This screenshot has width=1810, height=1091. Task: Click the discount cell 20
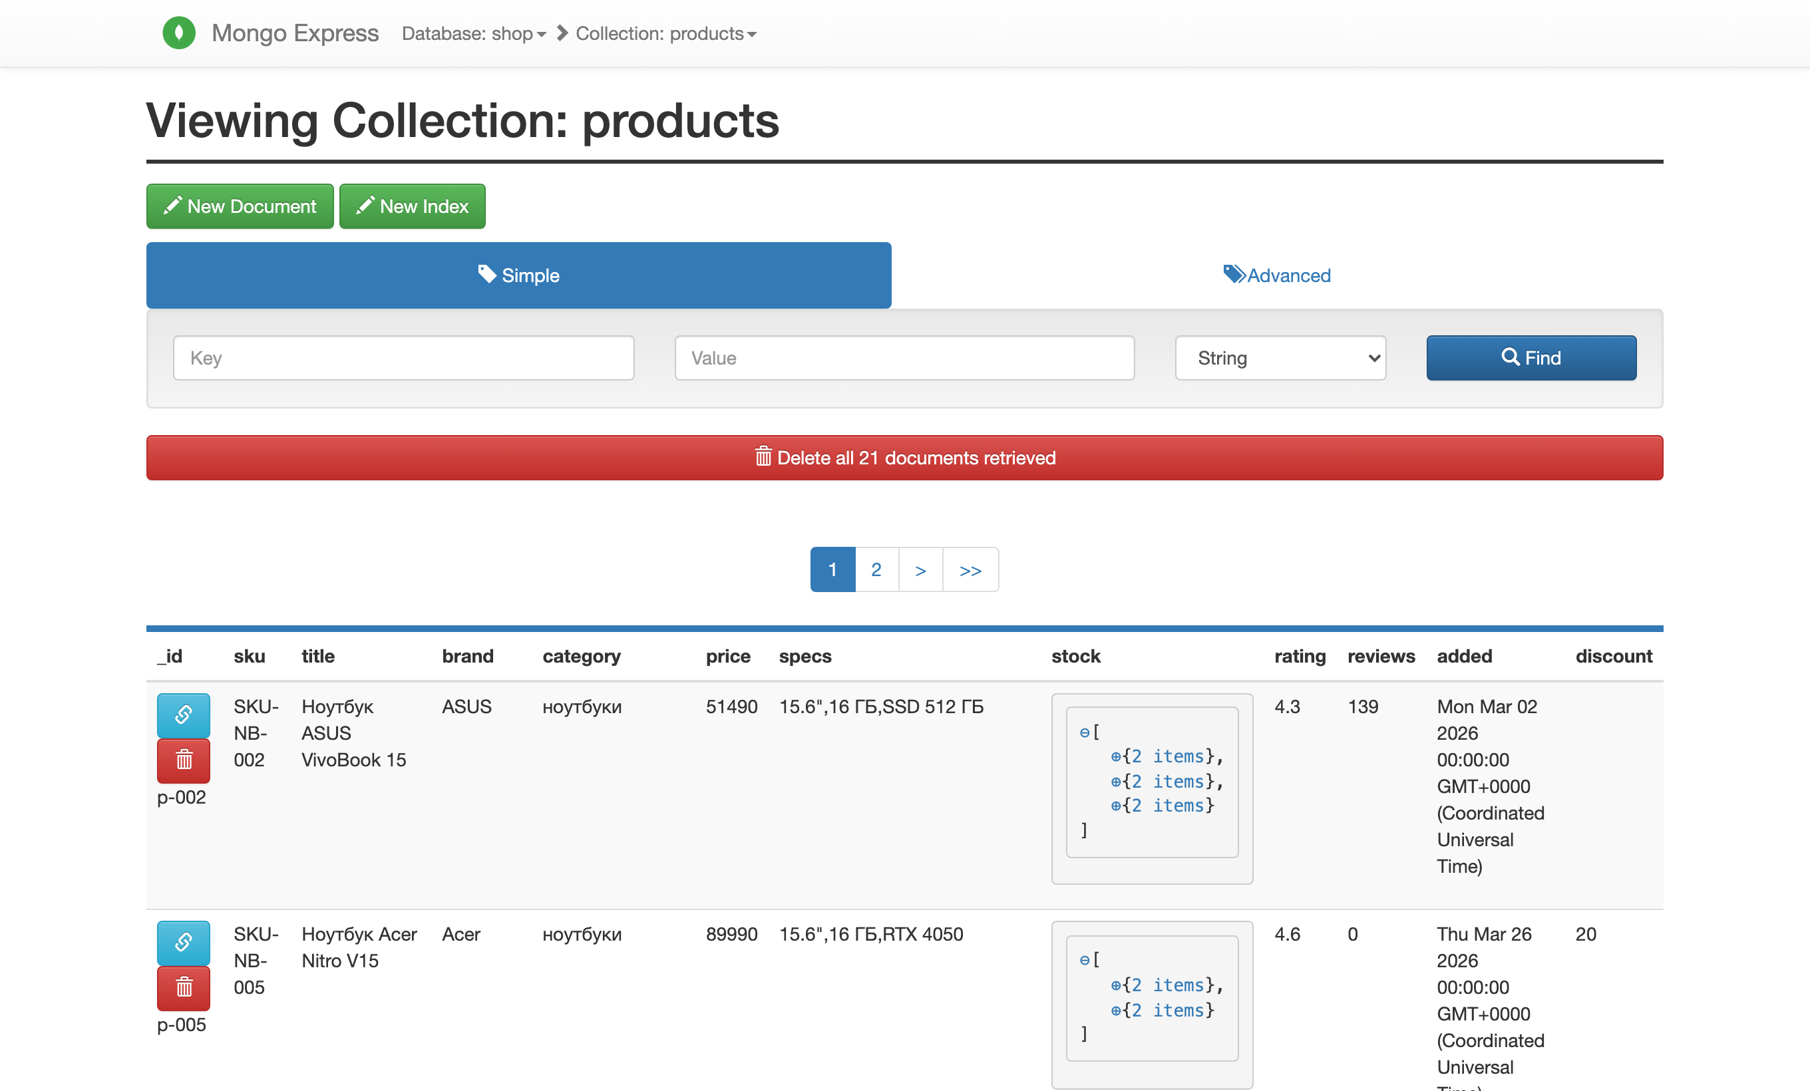tap(1586, 935)
